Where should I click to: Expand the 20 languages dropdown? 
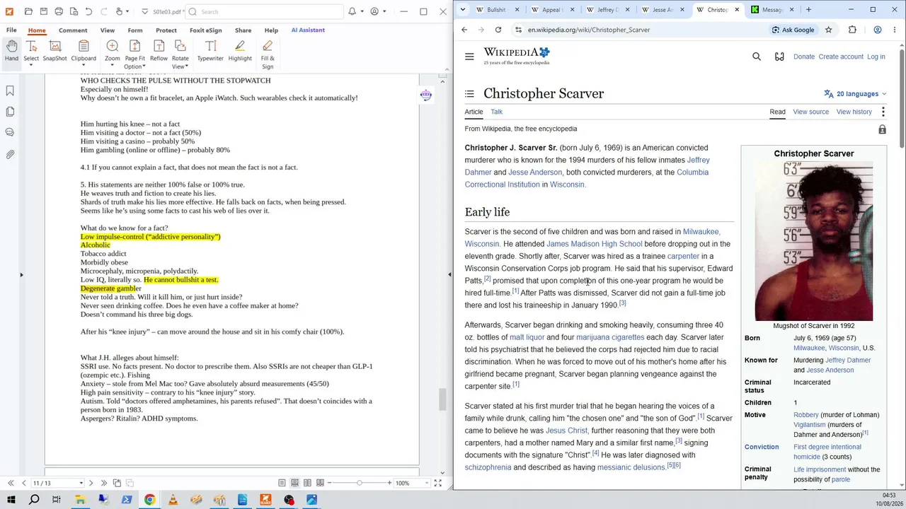click(x=855, y=93)
